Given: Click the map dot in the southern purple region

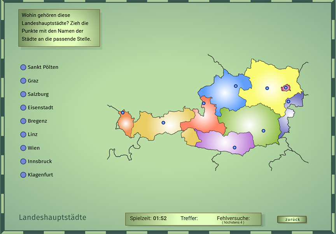Looking at the screenshot, I should 234,147.
